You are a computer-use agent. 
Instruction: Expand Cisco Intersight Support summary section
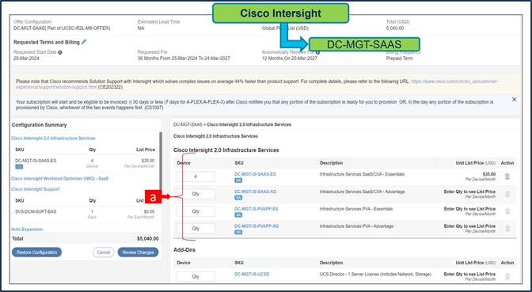pos(36,189)
